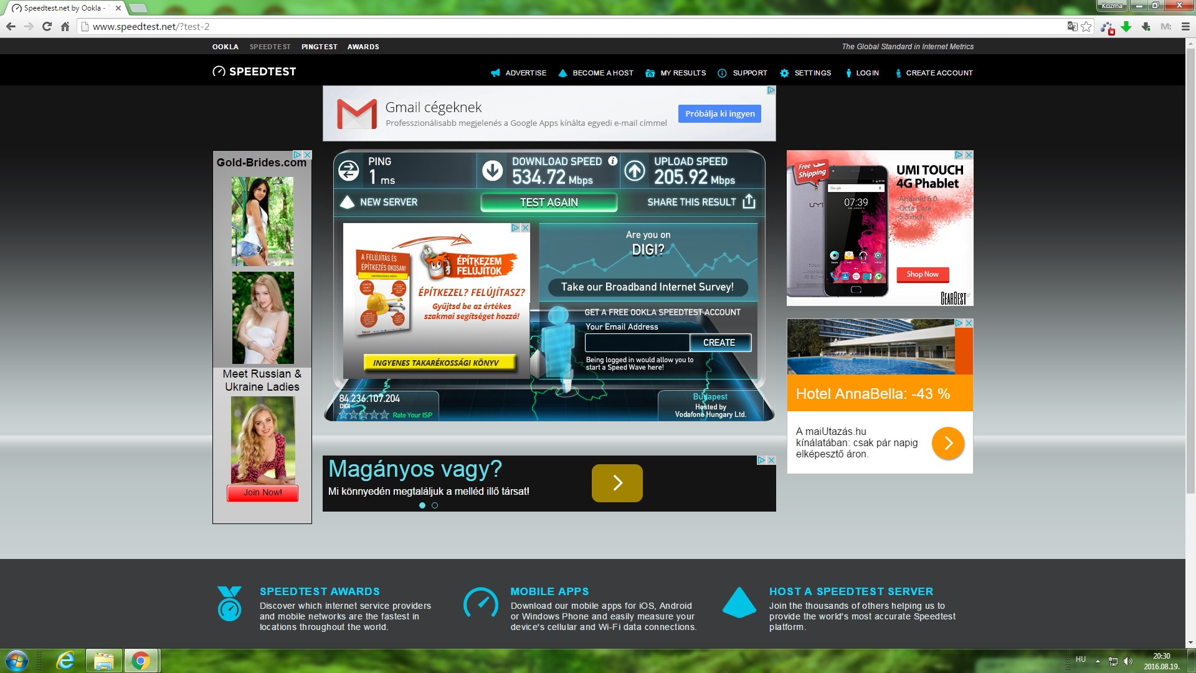Click the My Results camera icon
This screenshot has height=673, width=1196.
(650, 73)
